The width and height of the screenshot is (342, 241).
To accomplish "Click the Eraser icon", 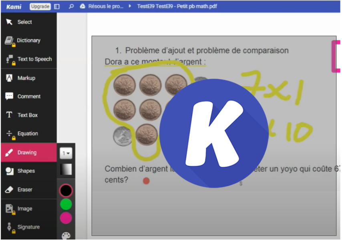I will point(9,189).
